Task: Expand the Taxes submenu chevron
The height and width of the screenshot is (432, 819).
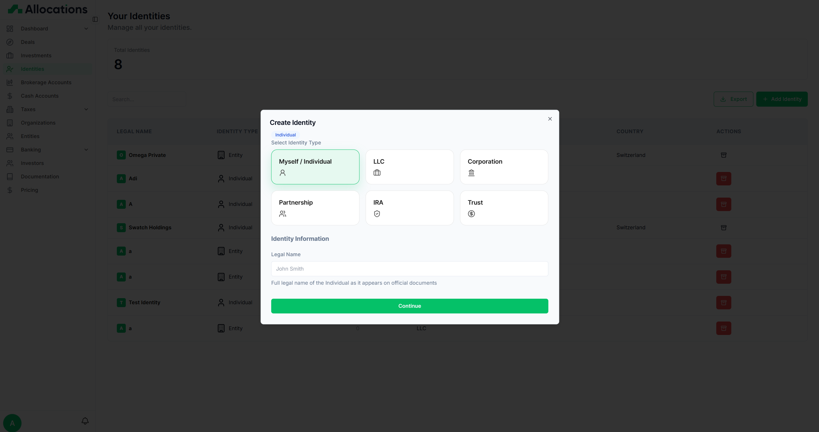Action: point(86,109)
